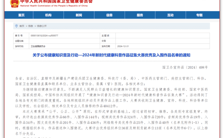Click the 主题词 label cell
Image resolution: width=224 pixels, height=138 pixels.
108,35
